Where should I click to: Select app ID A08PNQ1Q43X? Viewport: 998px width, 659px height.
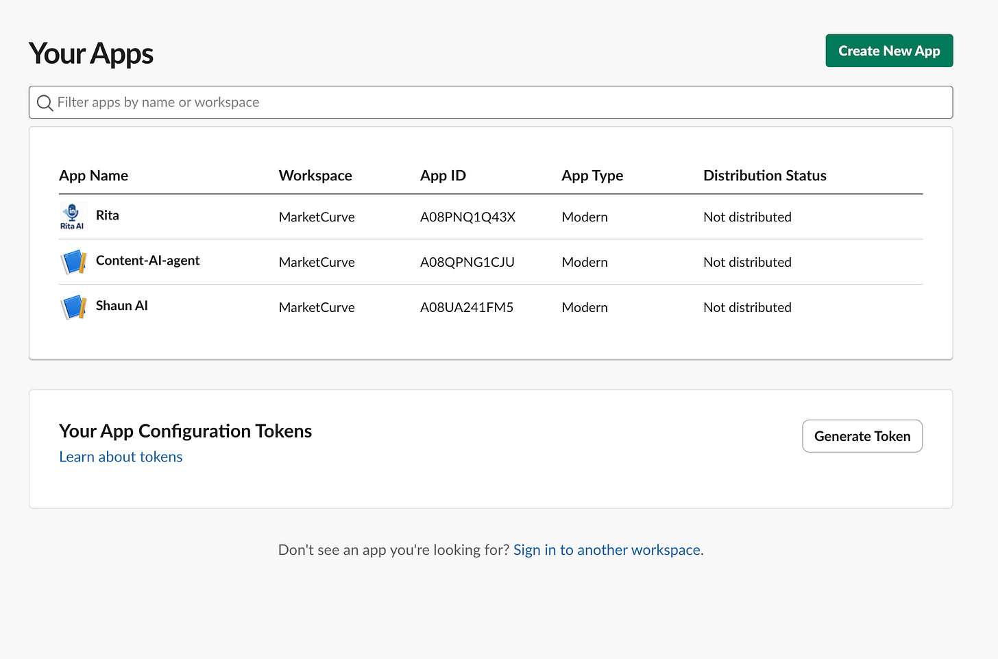point(467,217)
